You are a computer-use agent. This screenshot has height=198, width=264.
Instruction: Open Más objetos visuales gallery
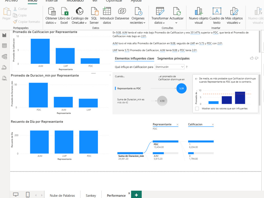click(234, 16)
